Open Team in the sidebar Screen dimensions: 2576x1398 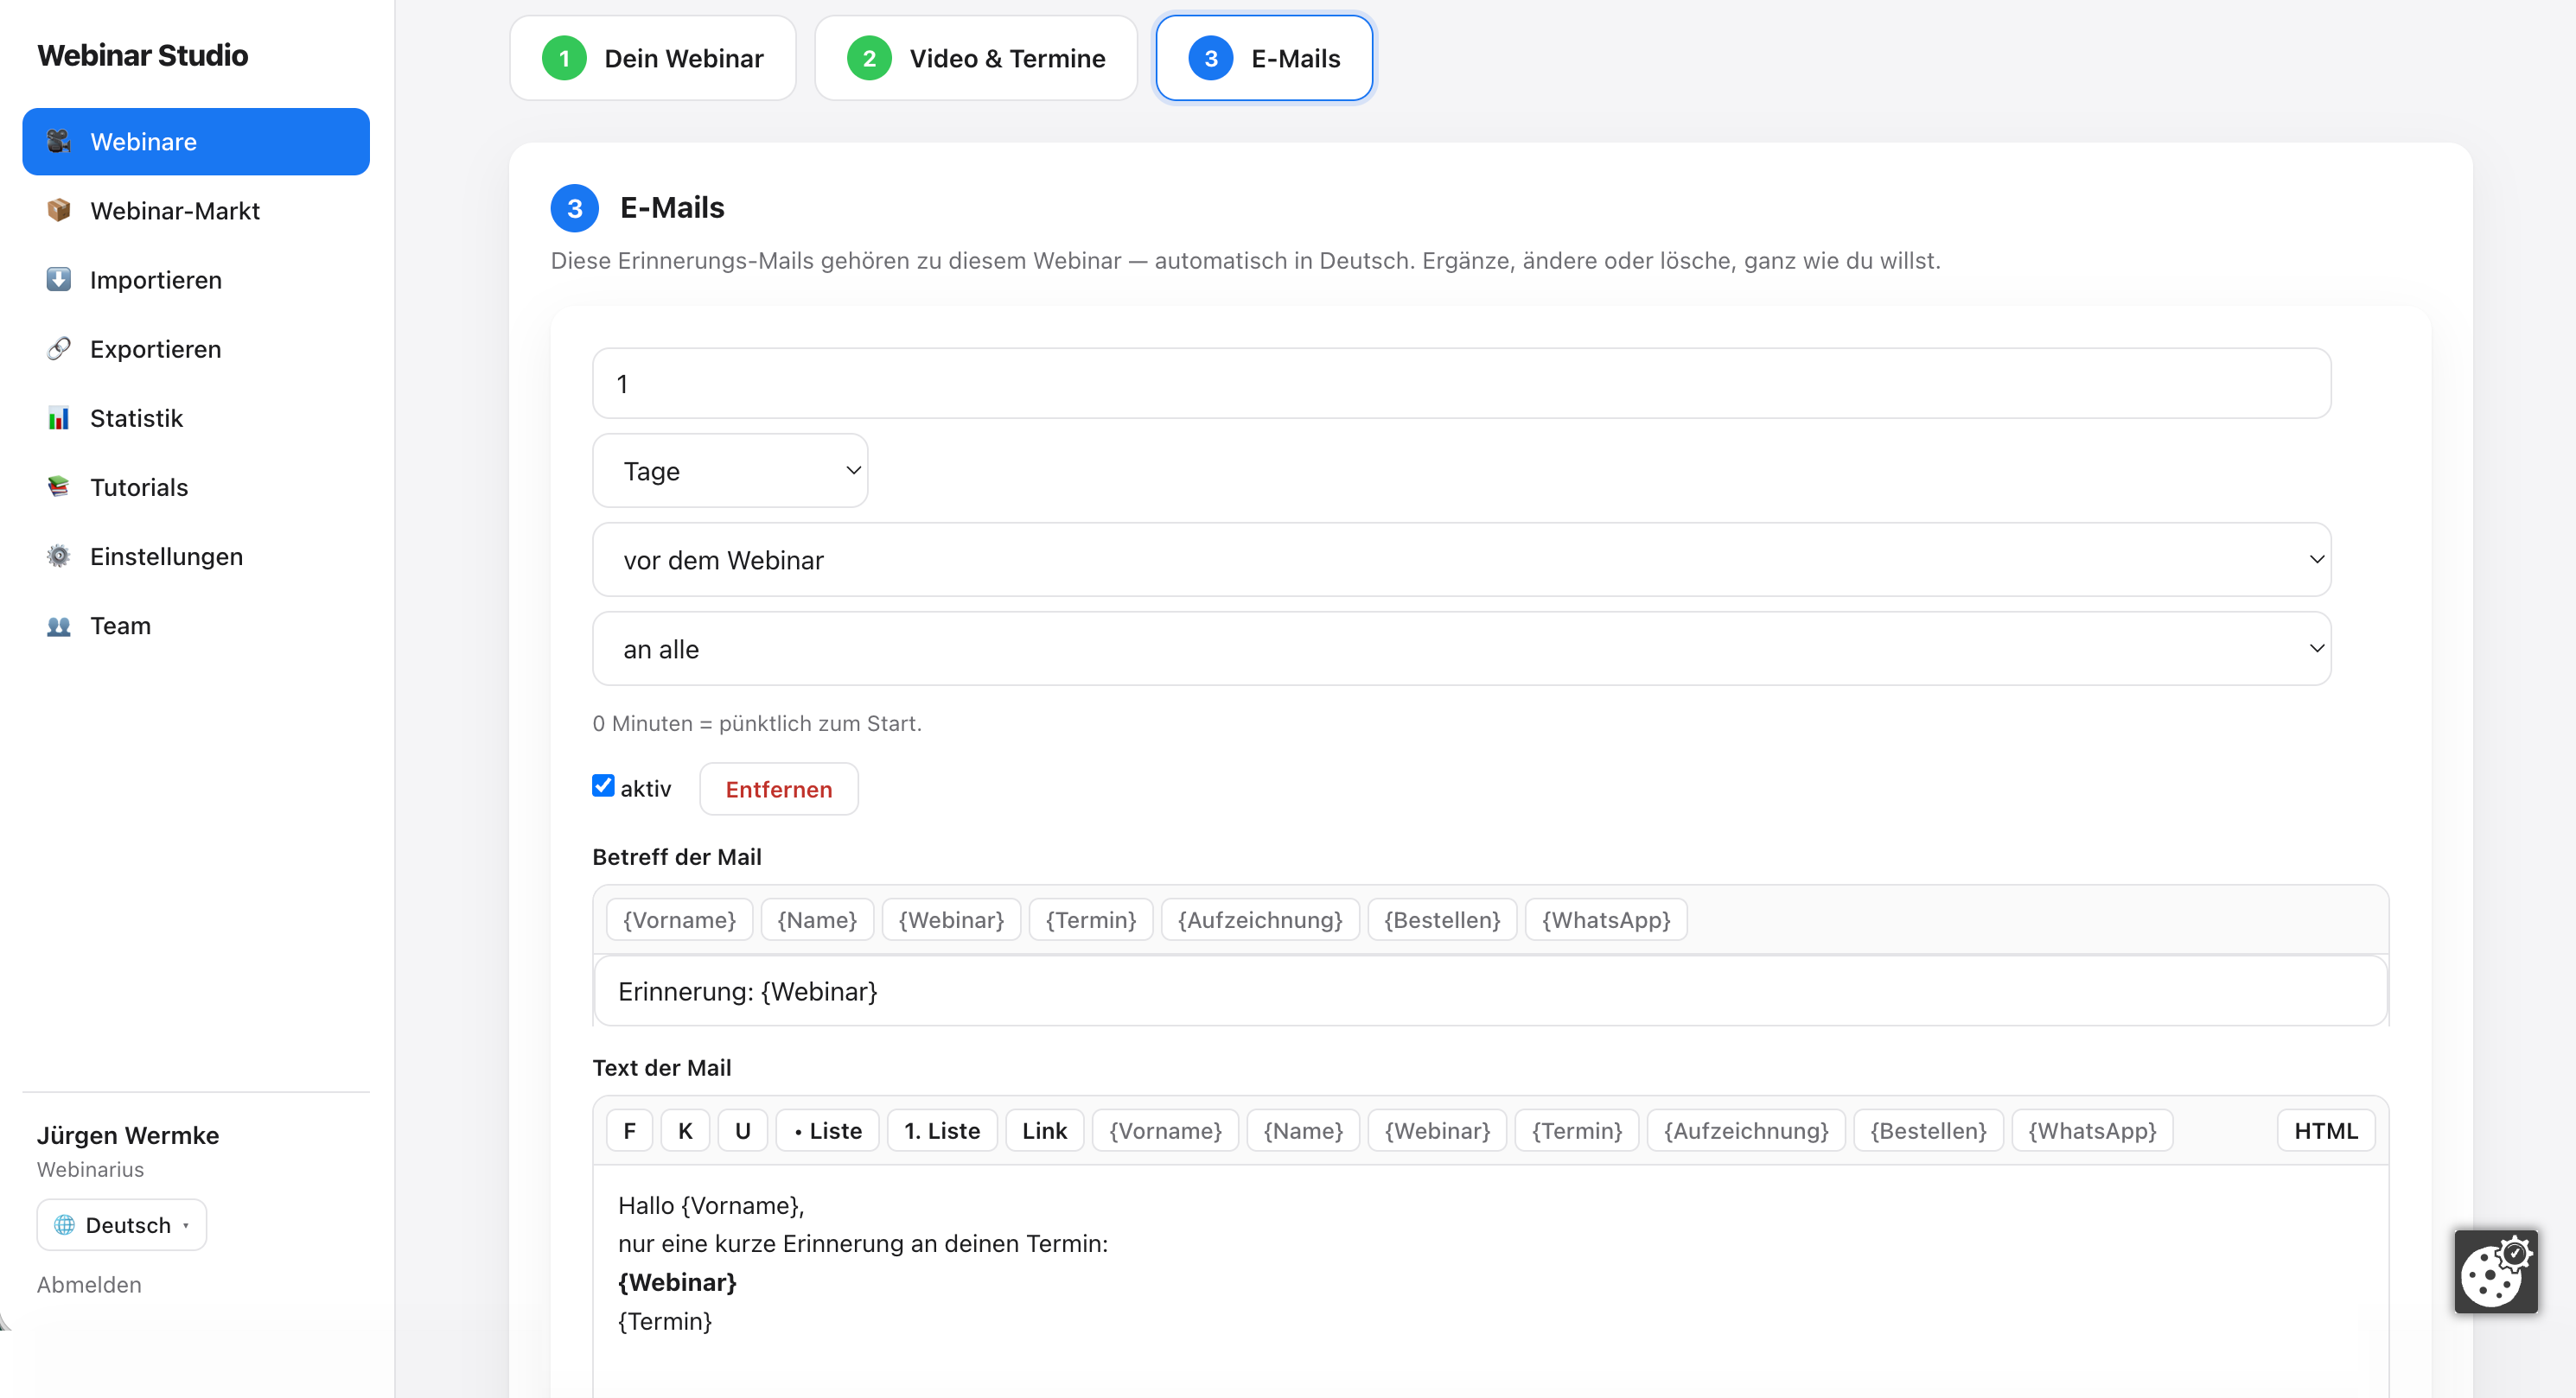tap(196, 626)
